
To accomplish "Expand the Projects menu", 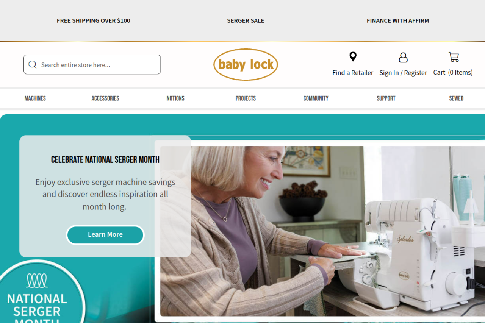I will click(246, 98).
